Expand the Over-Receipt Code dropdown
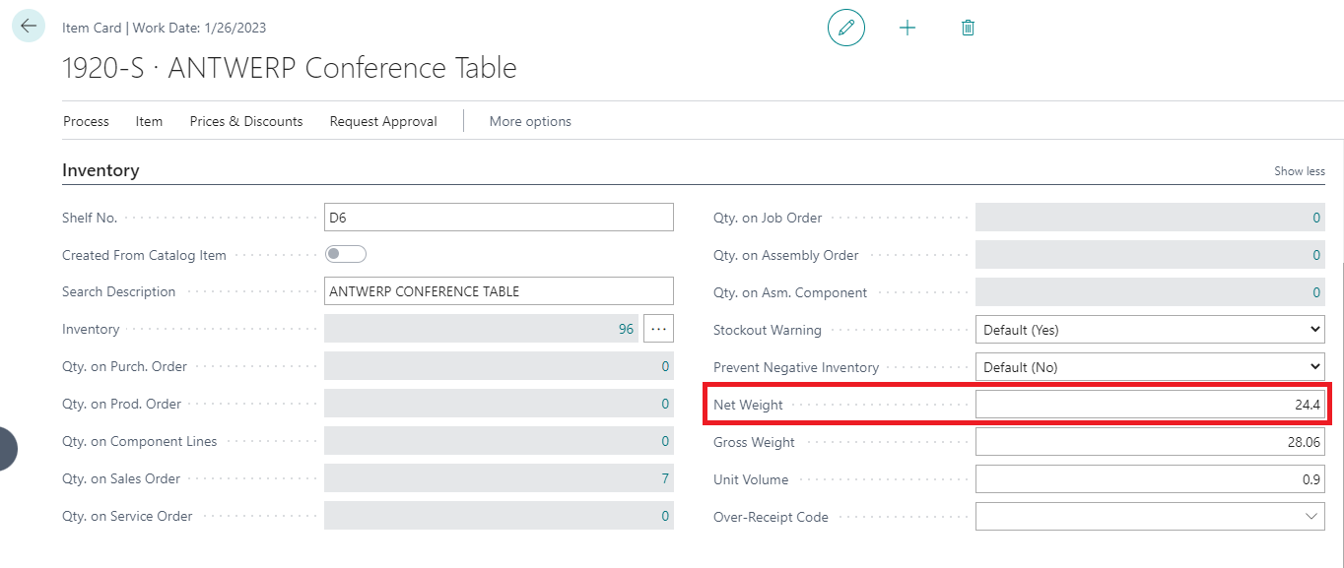1344x568 pixels. click(1310, 517)
